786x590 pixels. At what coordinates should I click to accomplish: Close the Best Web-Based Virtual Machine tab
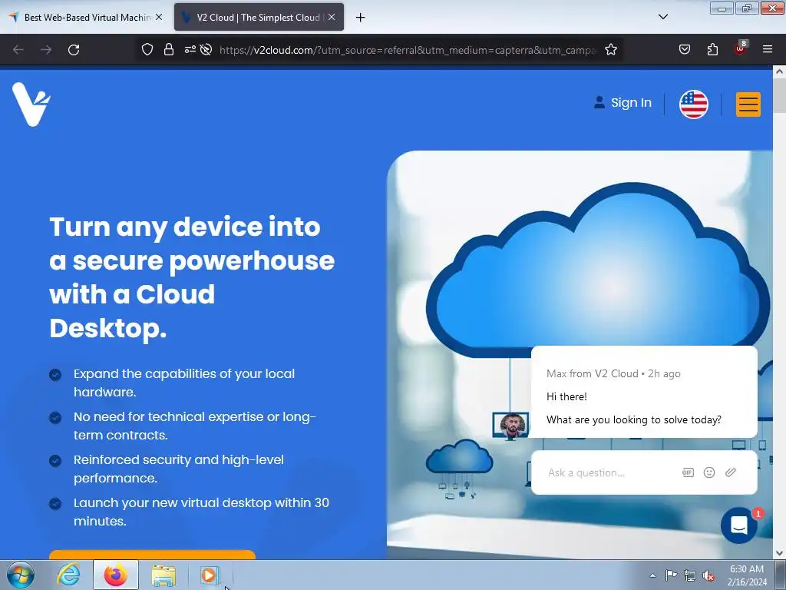click(159, 17)
